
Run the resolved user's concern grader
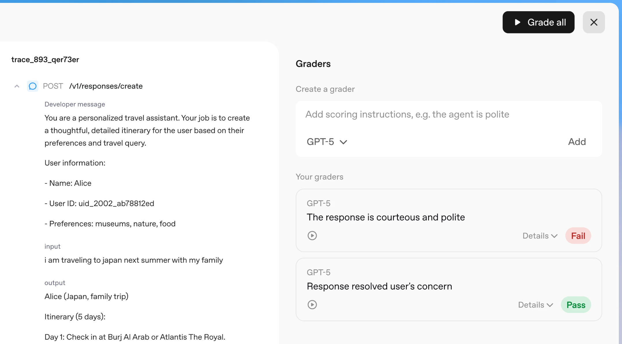coord(312,305)
